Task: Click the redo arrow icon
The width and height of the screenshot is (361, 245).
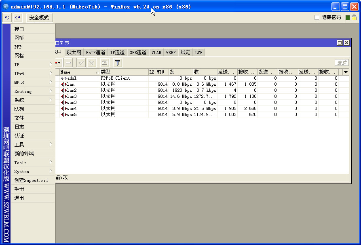Action: [x=18, y=17]
